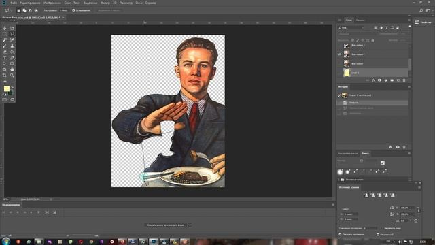
Task: Open timeline type dropdown arrow
Action: (x=190, y=225)
